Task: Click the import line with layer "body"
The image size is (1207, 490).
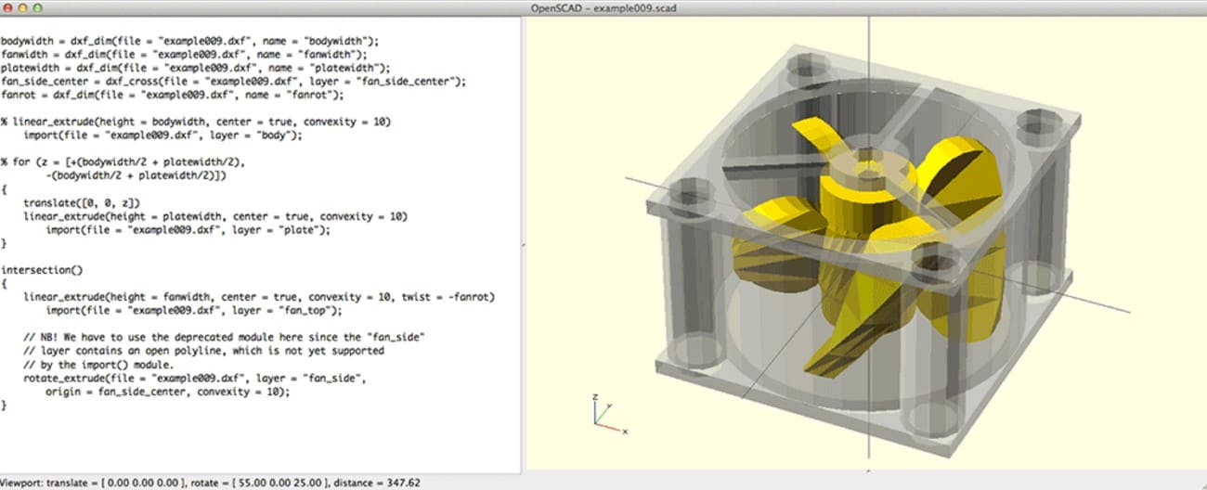Action: click(x=163, y=135)
